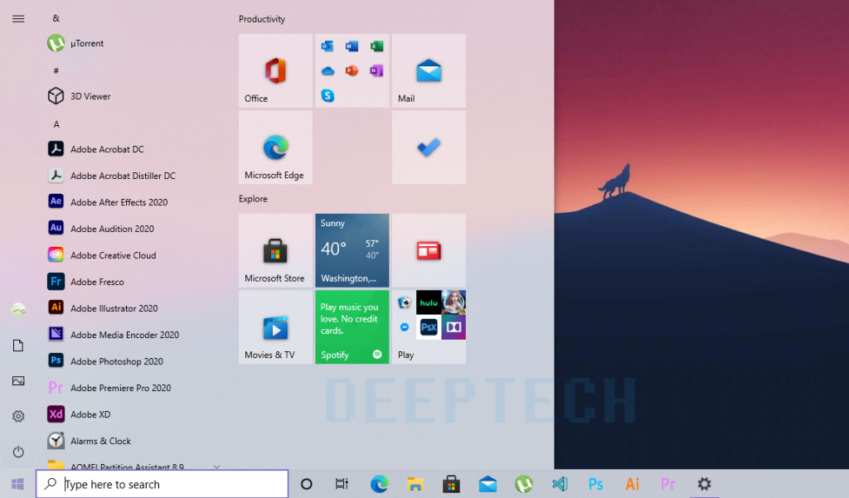This screenshot has width=849, height=498.
Task: Open the Microsoft Store tile
Action: (275, 250)
